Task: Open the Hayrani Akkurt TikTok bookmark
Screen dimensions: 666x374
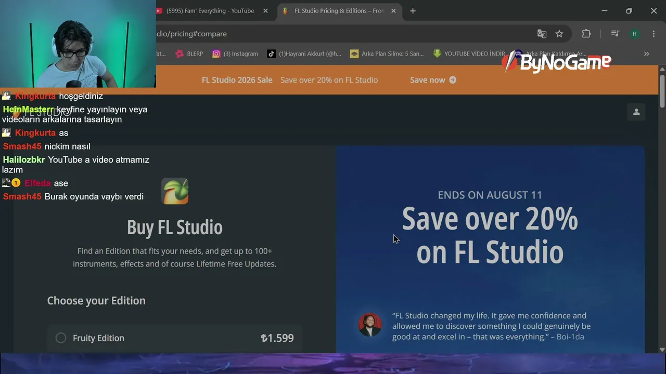Action: 304,54
